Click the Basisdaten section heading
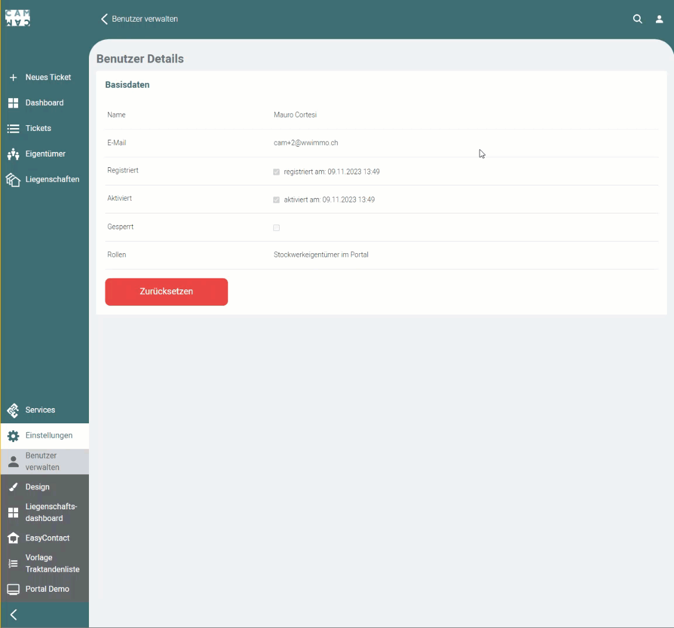674x628 pixels. click(x=127, y=85)
